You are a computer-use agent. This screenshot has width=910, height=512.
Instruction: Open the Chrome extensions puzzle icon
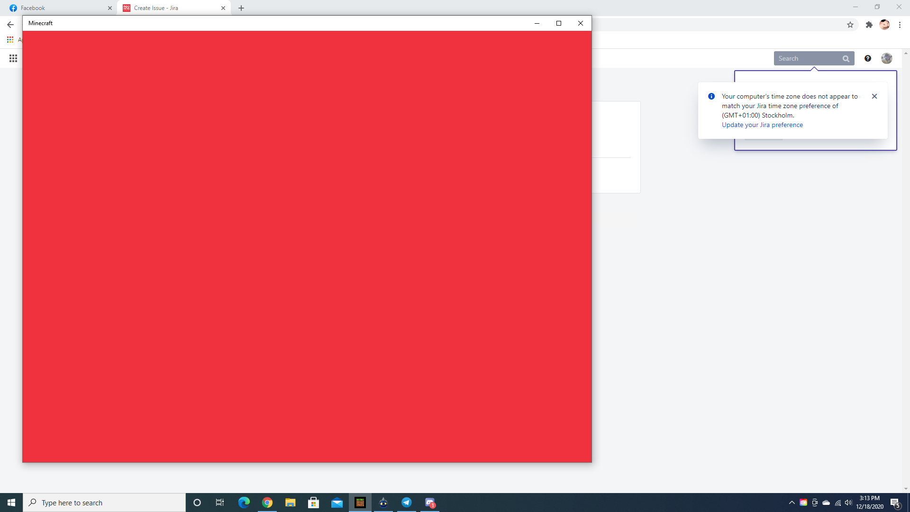[869, 25]
